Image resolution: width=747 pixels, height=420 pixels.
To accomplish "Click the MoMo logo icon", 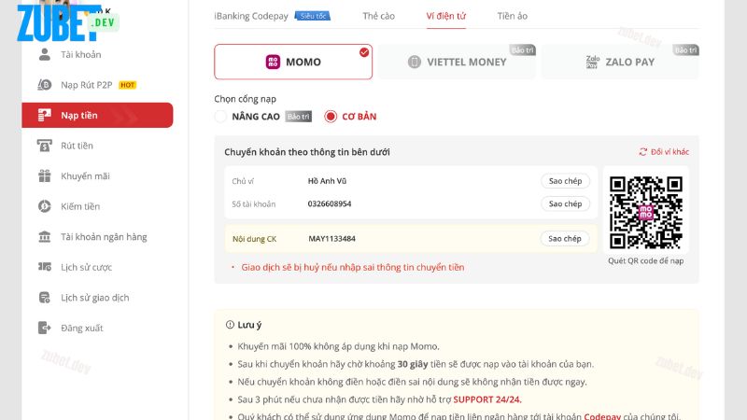I will 273,62.
